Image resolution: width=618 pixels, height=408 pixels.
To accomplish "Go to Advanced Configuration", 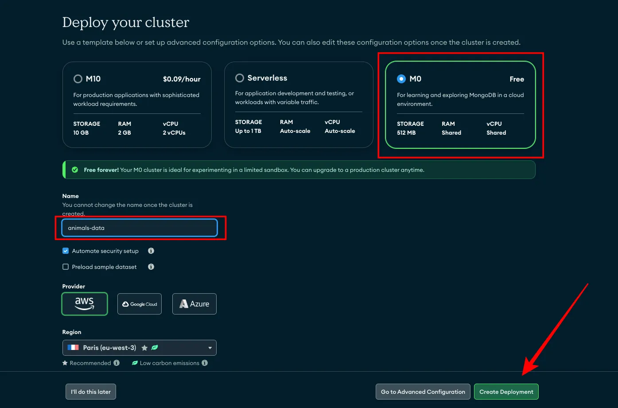I will [423, 392].
